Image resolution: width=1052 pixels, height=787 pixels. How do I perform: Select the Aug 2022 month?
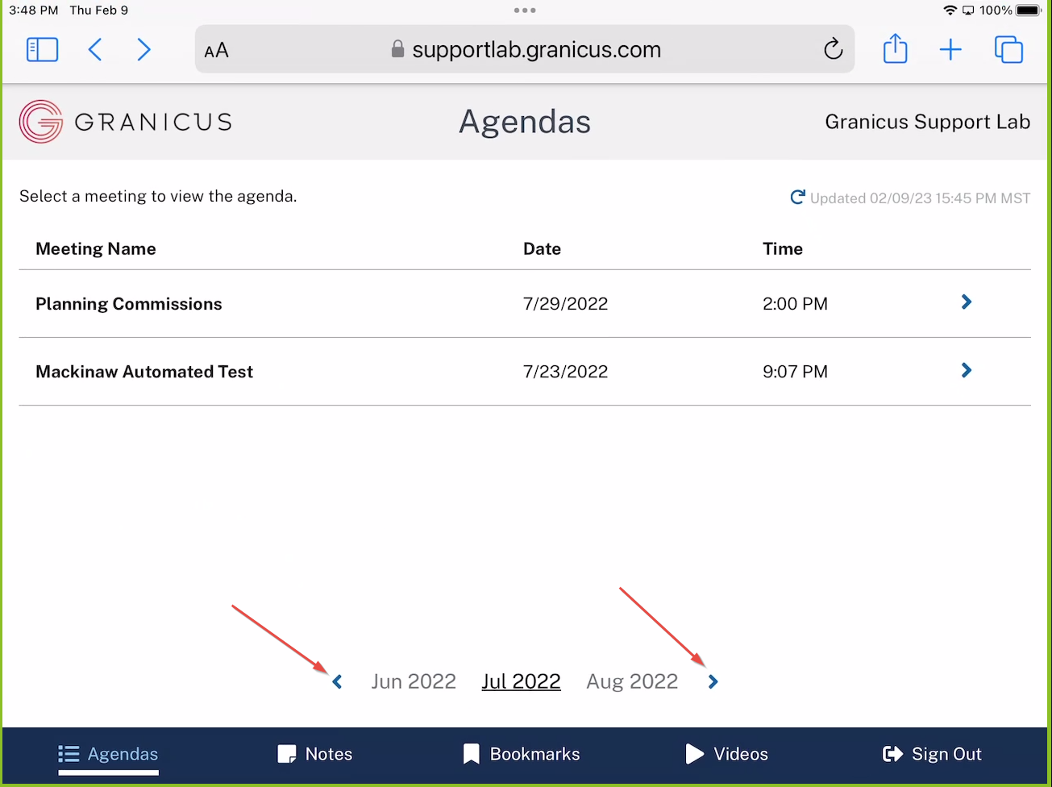tap(632, 681)
